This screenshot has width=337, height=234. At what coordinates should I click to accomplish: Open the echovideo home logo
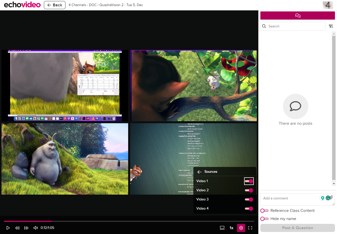pyautogui.click(x=22, y=5)
